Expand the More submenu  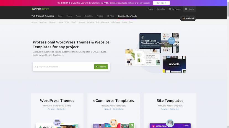[131, 22]
